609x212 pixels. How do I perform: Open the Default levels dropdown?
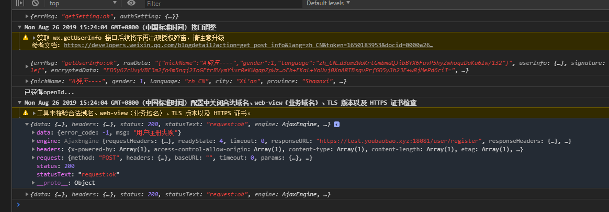(x=328, y=3)
